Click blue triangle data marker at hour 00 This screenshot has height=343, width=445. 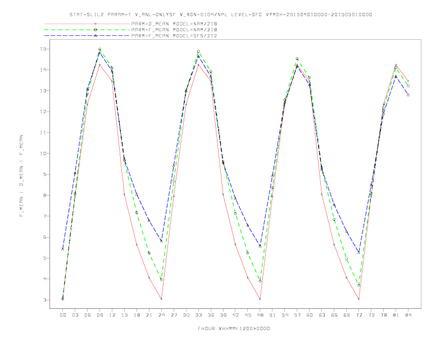[x=63, y=249]
